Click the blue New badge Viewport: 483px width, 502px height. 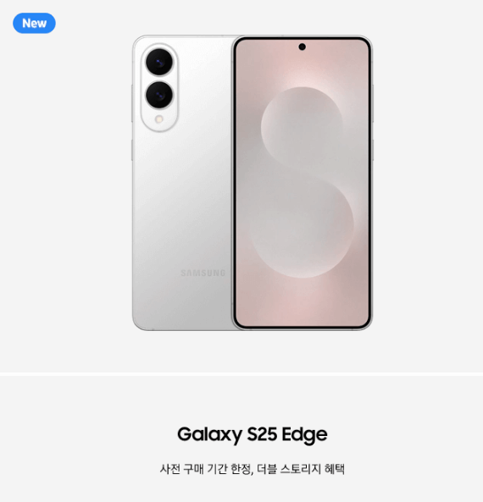point(34,23)
